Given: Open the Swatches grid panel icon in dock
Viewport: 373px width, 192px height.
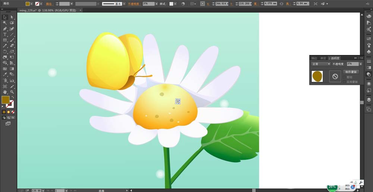Looking at the screenshot, I should pyautogui.click(x=369, y=39).
